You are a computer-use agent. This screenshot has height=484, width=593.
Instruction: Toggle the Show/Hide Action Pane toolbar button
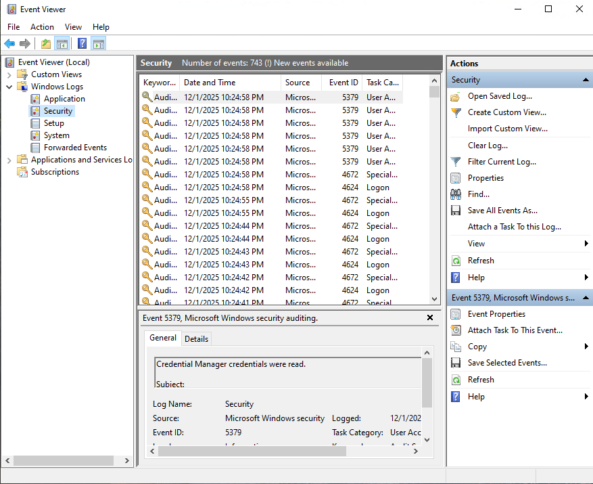tap(99, 44)
